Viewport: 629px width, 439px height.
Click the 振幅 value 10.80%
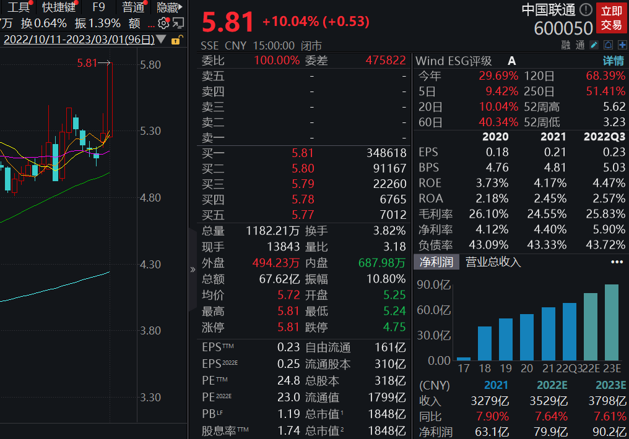[x=386, y=279]
